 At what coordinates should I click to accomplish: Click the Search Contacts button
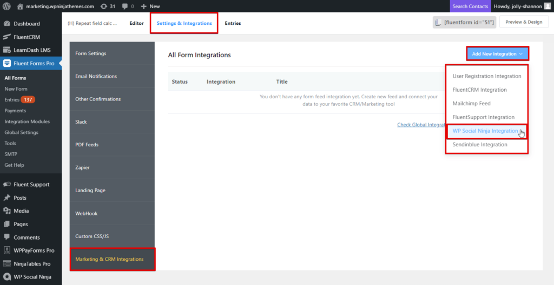pyautogui.click(x=470, y=6)
